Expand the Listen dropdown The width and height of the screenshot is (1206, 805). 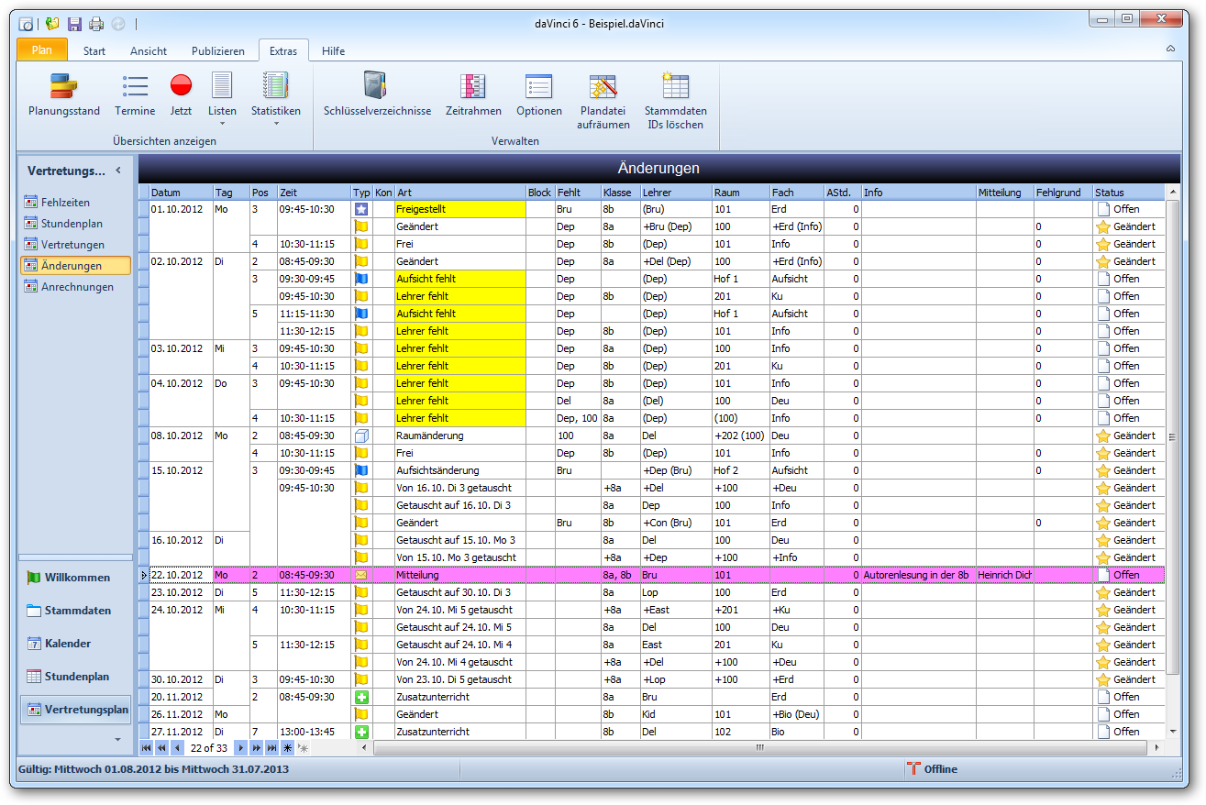coord(222,99)
